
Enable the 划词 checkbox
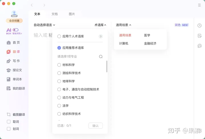[x=9, y=129]
